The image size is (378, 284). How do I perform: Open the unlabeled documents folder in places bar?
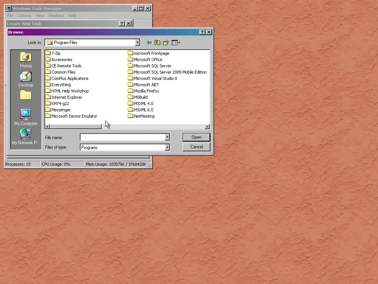[x=26, y=95]
